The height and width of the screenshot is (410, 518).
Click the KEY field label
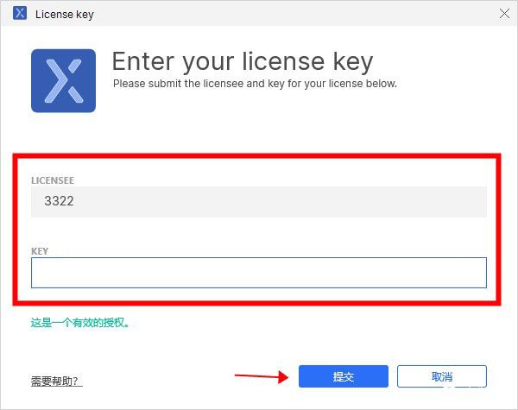(x=40, y=251)
